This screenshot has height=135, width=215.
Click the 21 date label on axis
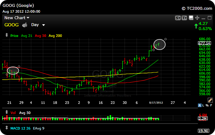tap(9, 103)
